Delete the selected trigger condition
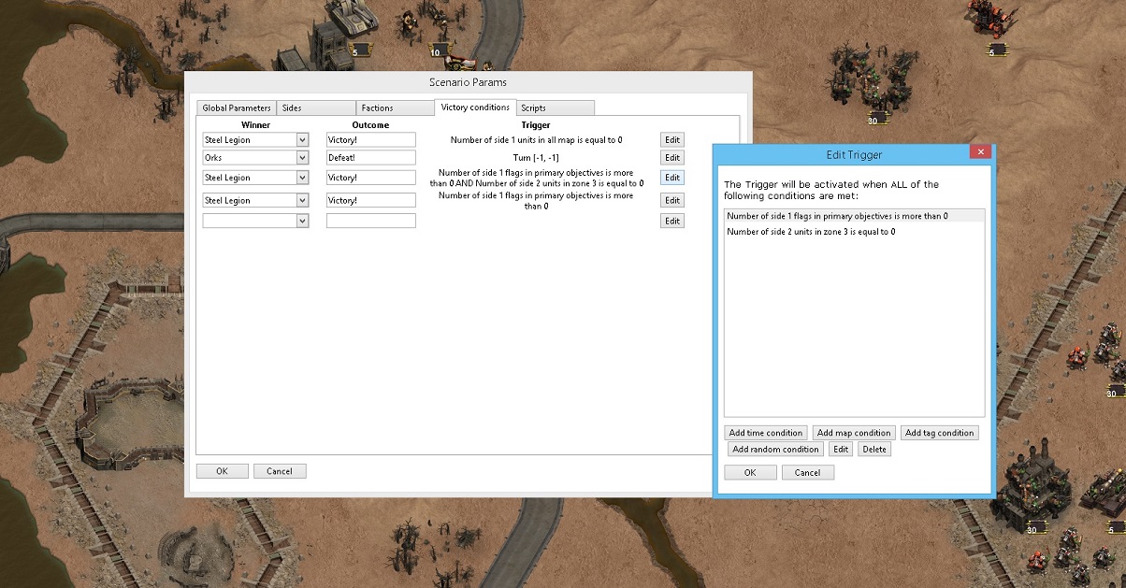The width and height of the screenshot is (1126, 588). click(x=874, y=450)
